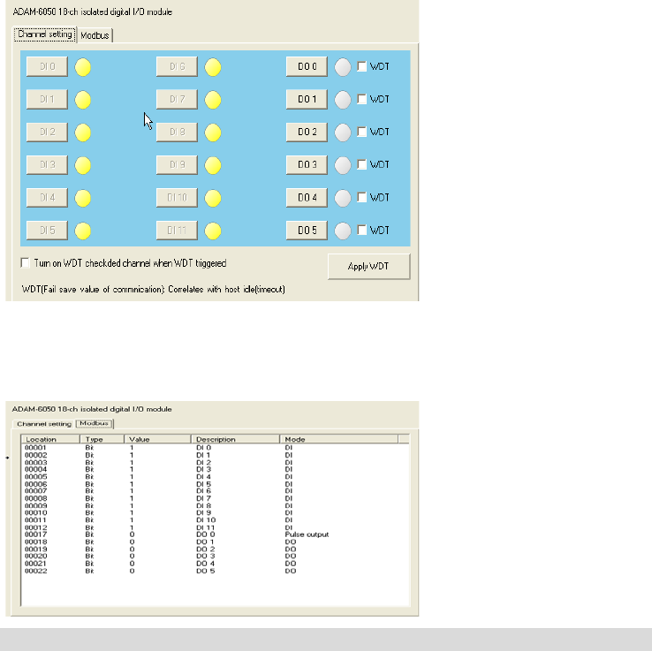Viewport: 652px width, 651px height.
Task: Click the DI 7 description cell
Action: (204, 498)
